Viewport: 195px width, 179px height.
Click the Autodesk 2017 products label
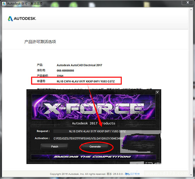pyautogui.click(x=94, y=123)
